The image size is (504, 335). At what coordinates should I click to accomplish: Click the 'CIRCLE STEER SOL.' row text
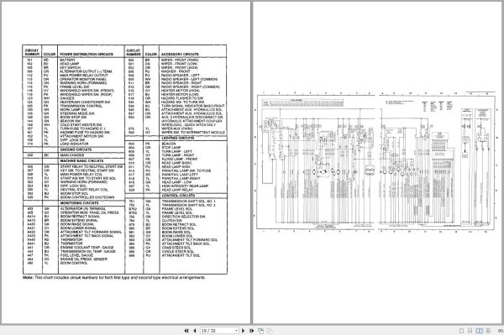tap(178, 252)
